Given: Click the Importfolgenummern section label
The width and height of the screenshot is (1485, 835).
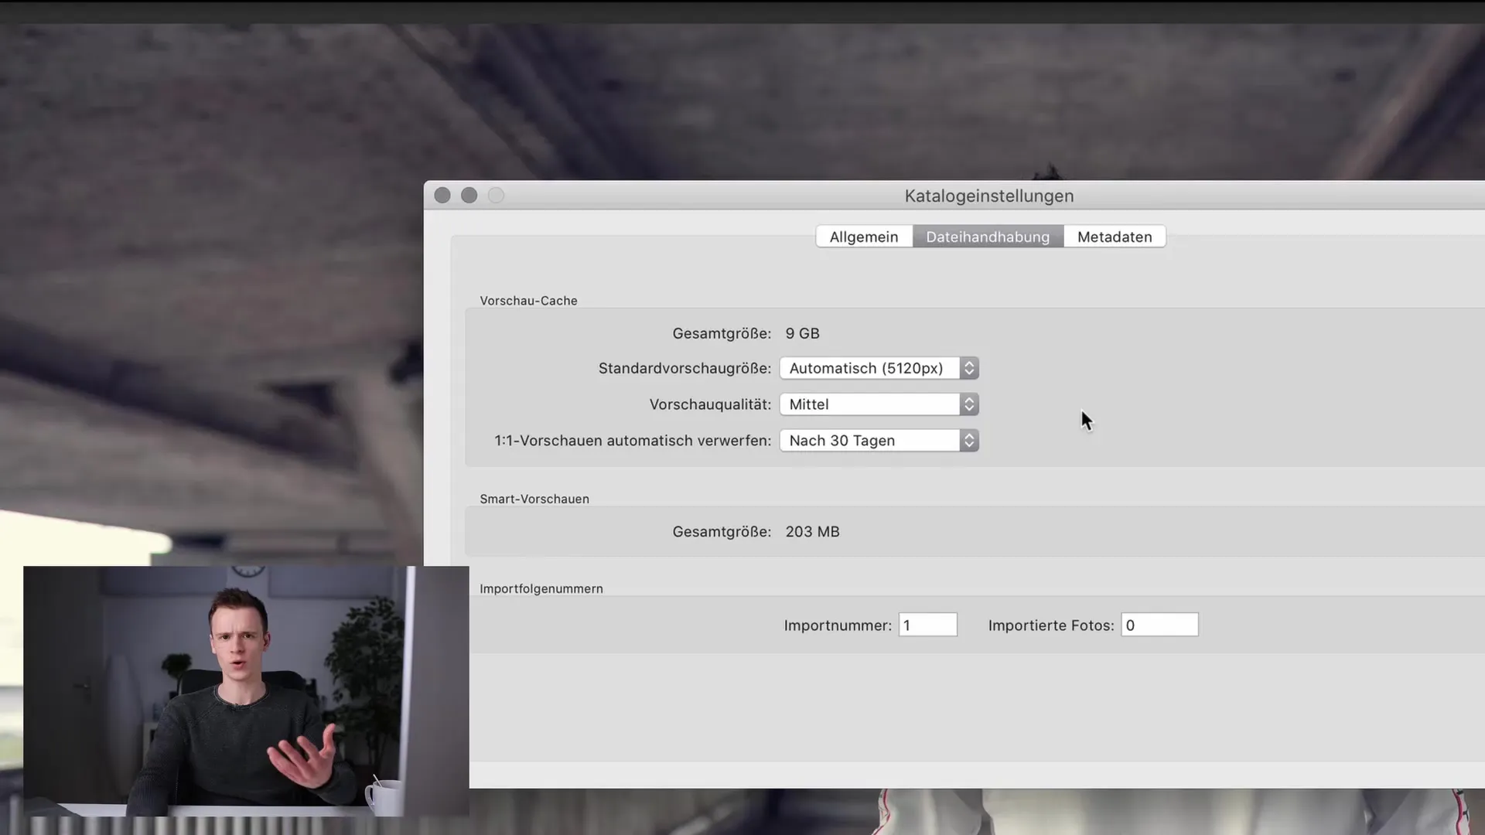Looking at the screenshot, I should pyautogui.click(x=541, y=589).
